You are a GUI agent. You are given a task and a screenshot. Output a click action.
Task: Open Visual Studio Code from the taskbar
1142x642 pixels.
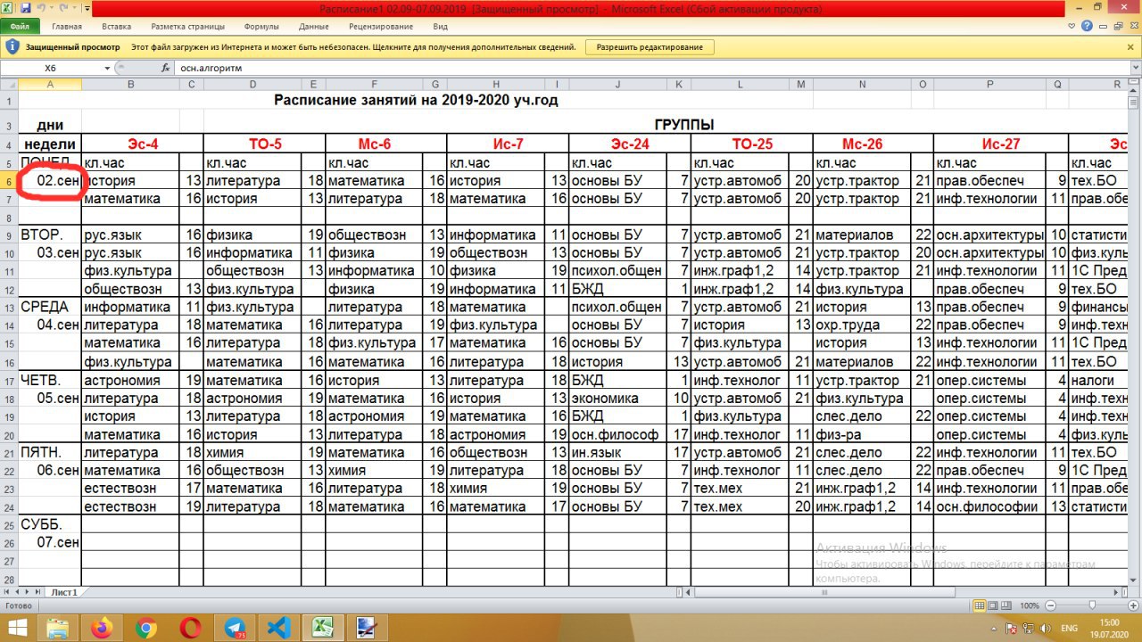(x=277, y=628)
